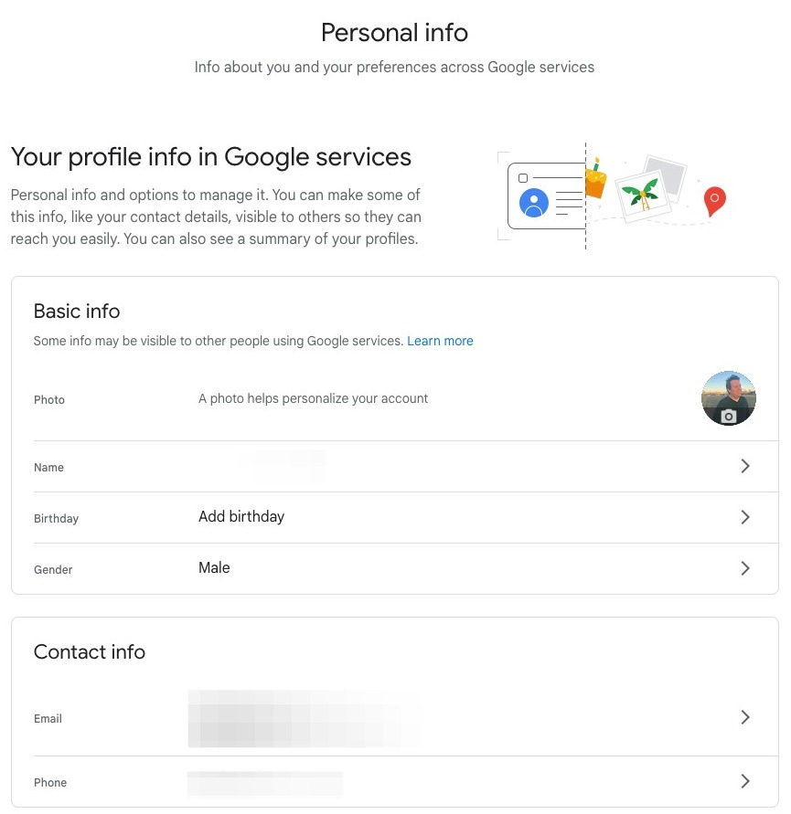791x814 pixels.
Task: Click the blurred phone number value
Action: [x=265, y=783]
